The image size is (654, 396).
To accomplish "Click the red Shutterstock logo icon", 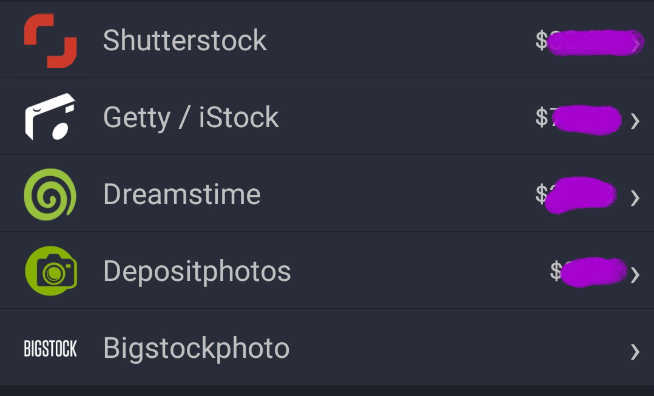I will (x=50, y=41).
